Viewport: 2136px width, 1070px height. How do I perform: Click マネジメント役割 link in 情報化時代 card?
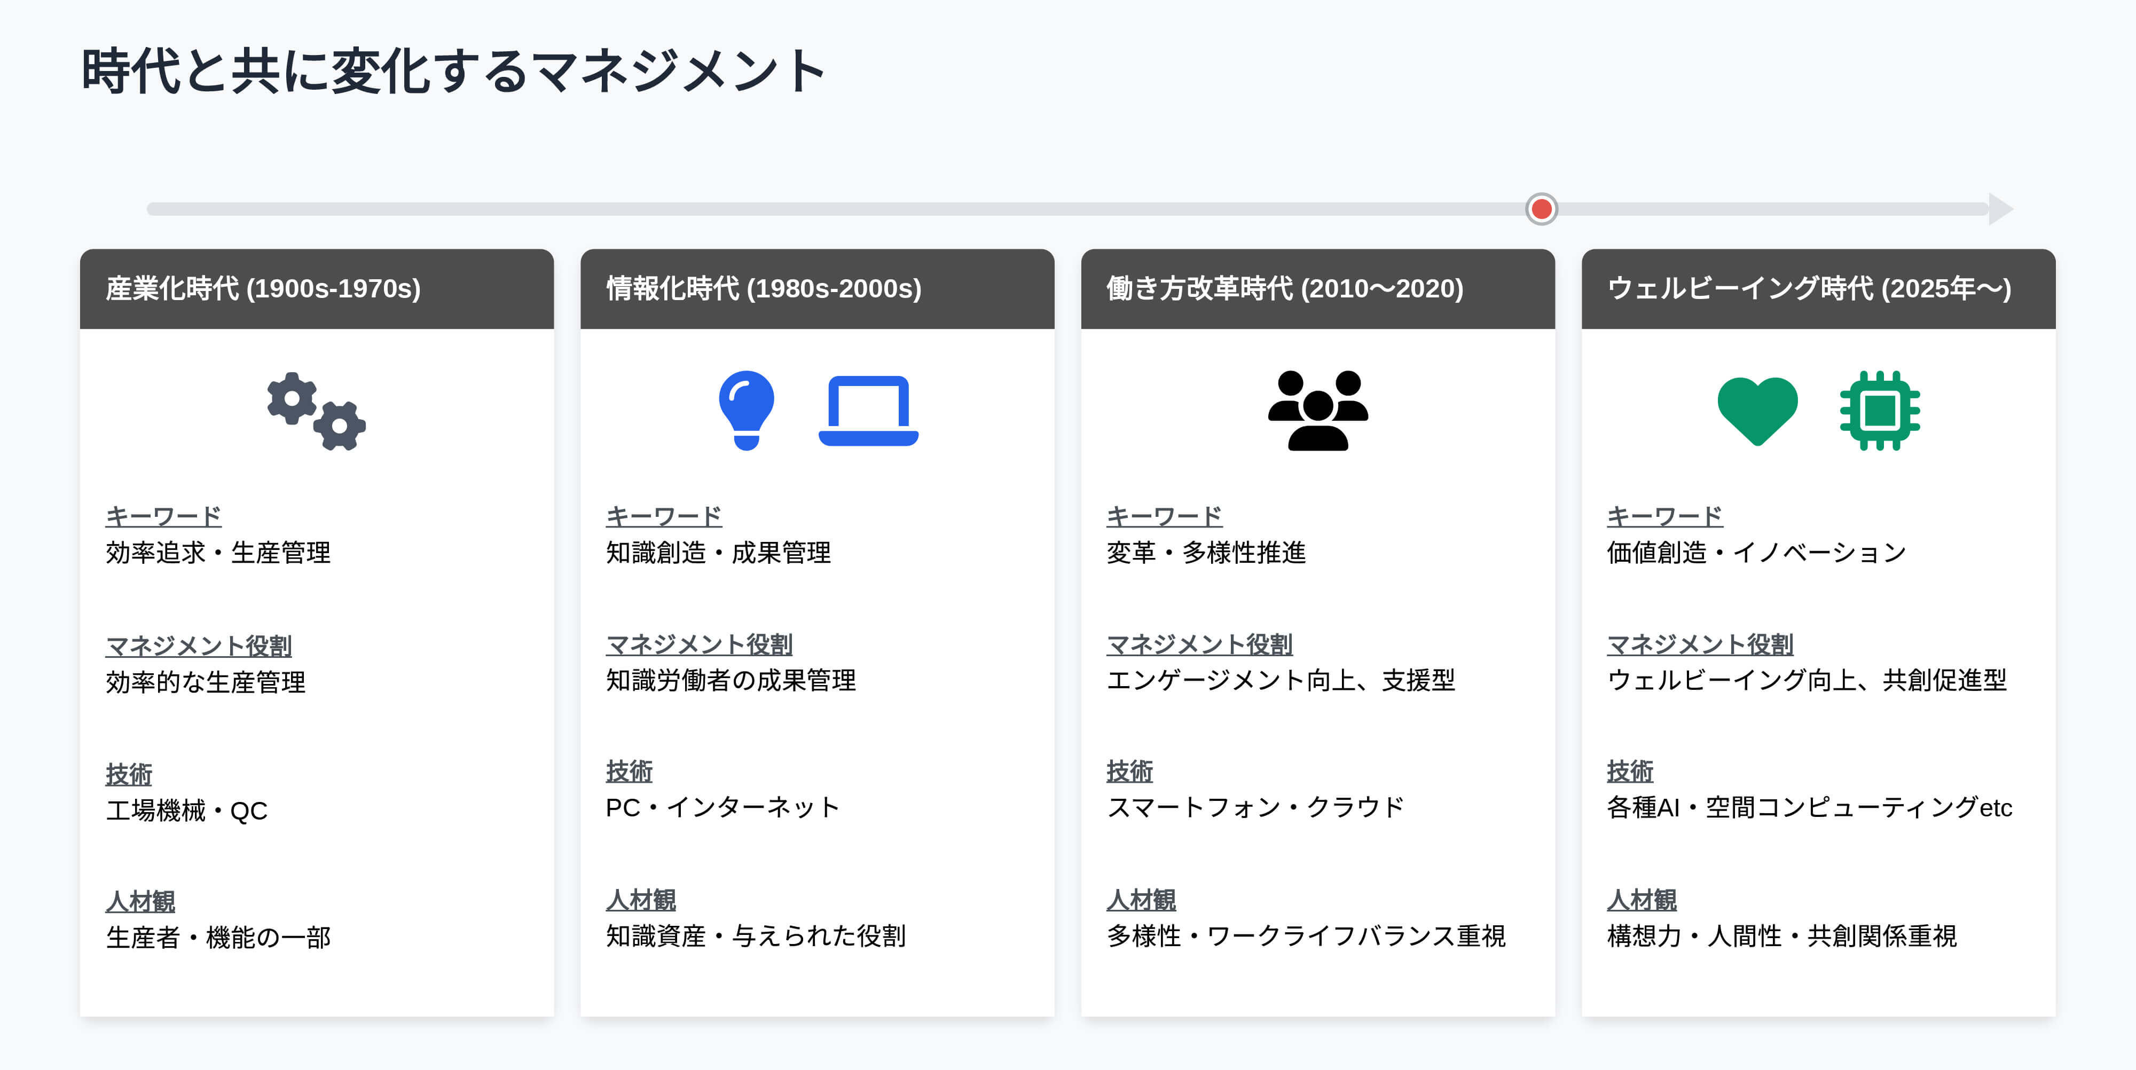point(699,644)
